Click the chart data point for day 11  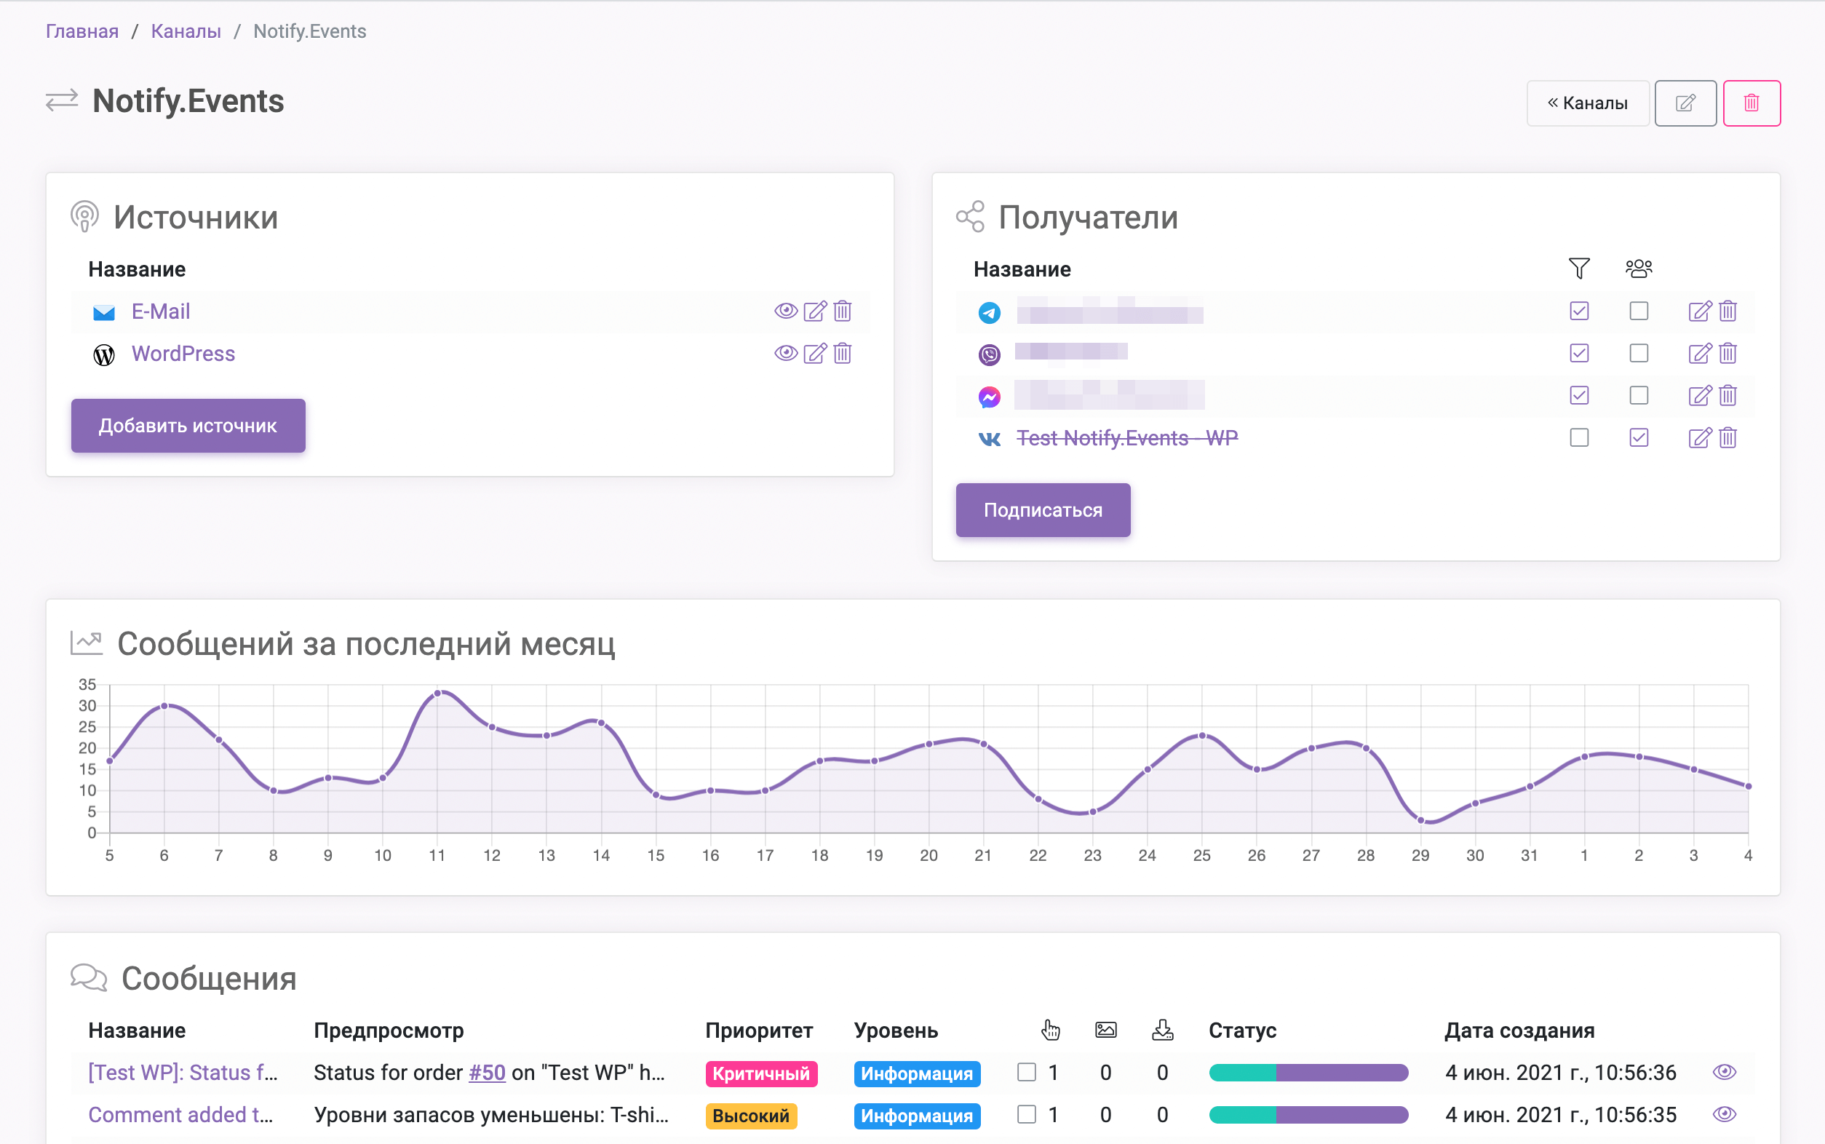coord(437,693)
